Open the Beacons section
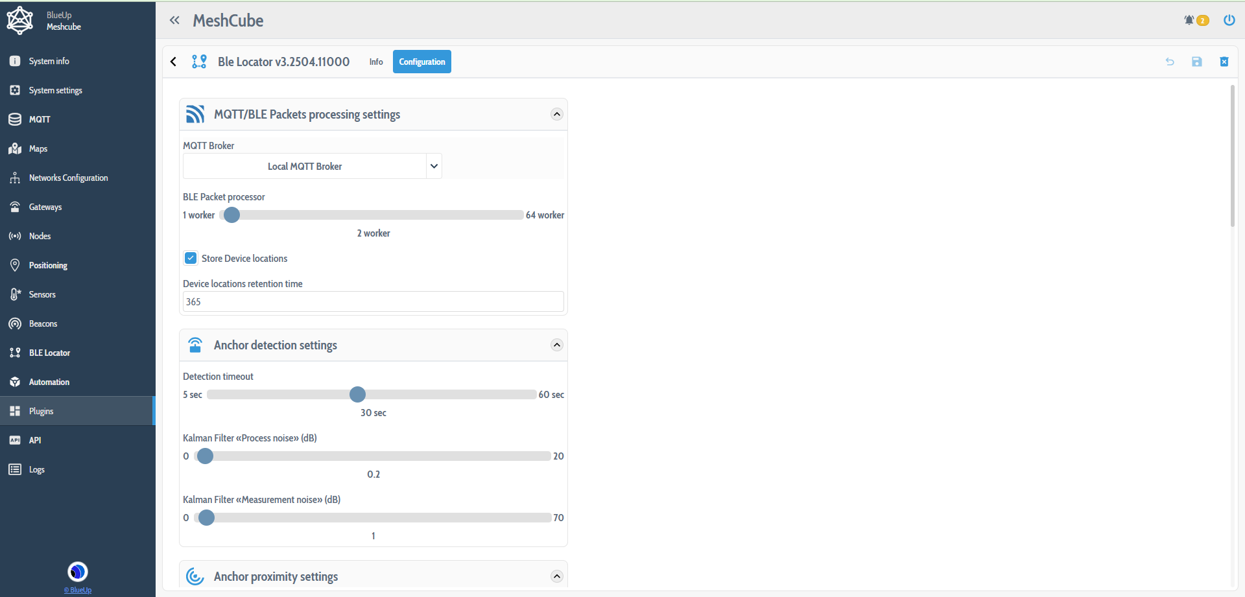The height and width of the screenshot is (597, 1245). coord(14,323)
